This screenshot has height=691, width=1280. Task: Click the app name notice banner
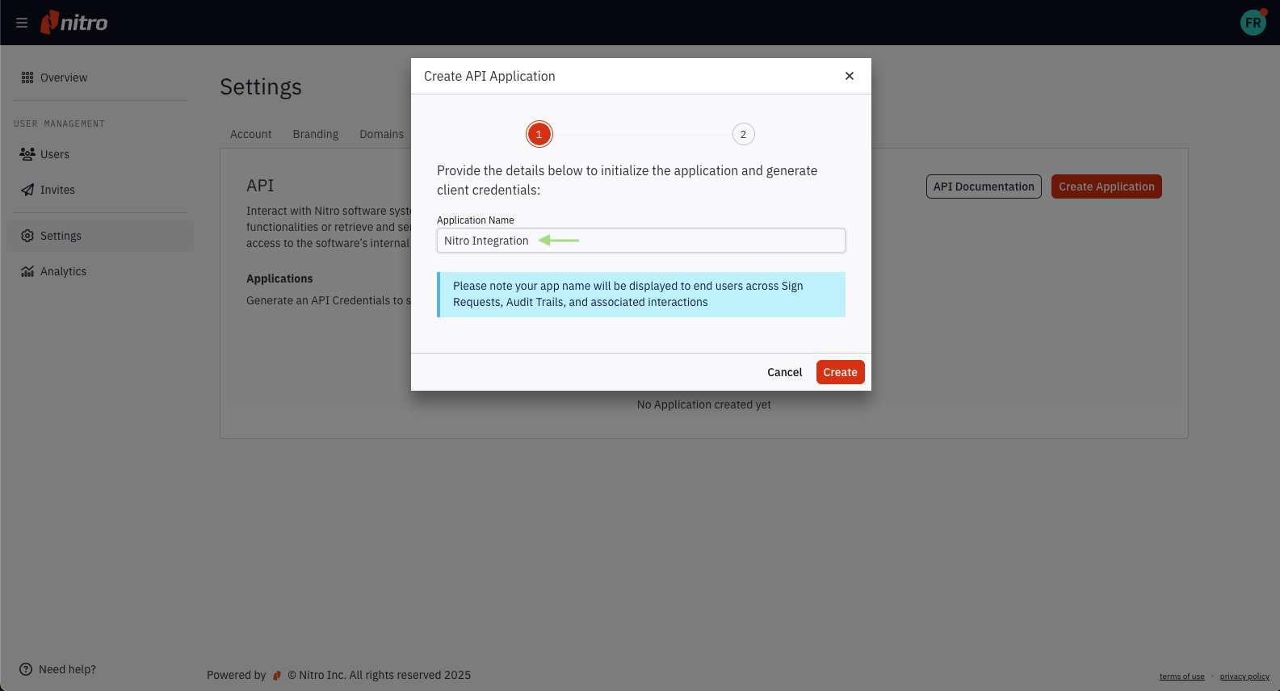tap(641, 295)
